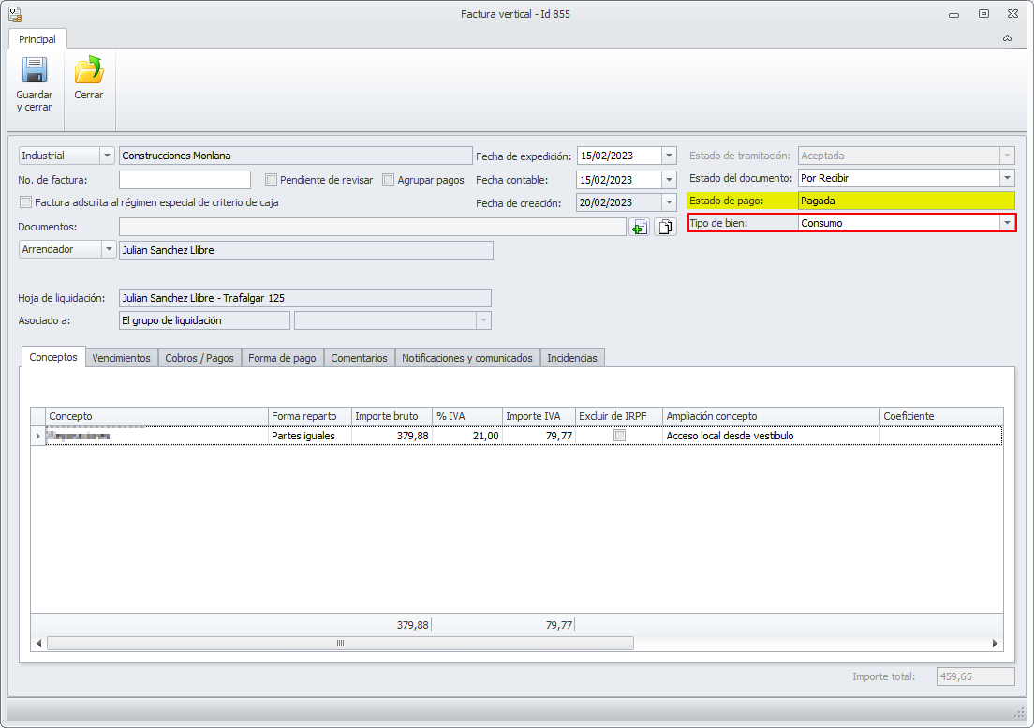Screen dimensions: 1034x728
Task: Click the scroll left arrow of the concepts grid
Action: 39,643
